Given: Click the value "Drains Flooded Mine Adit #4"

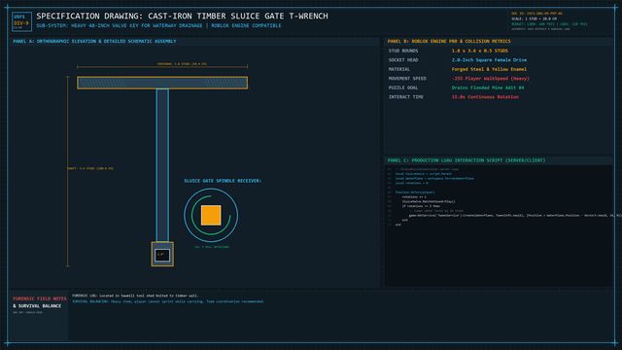Looking at the screenshot, I should (488, 87).
